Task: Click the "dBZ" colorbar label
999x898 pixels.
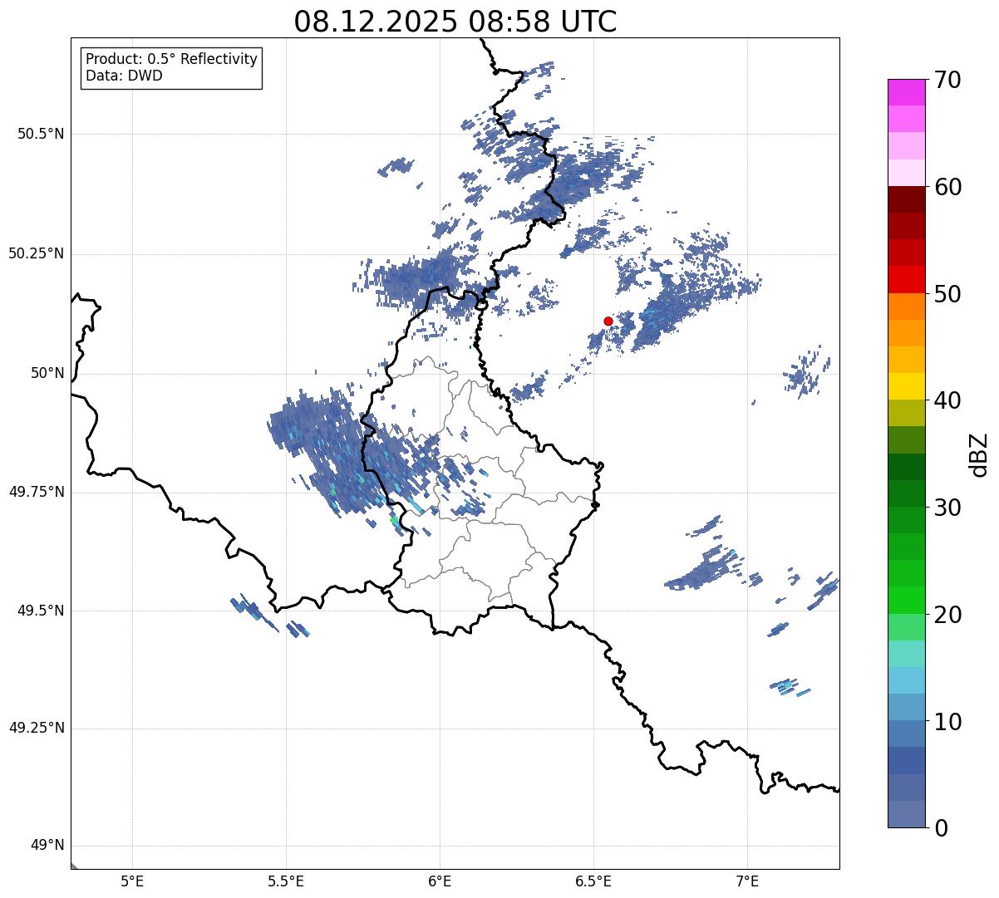Action: [x=979, y=454]
